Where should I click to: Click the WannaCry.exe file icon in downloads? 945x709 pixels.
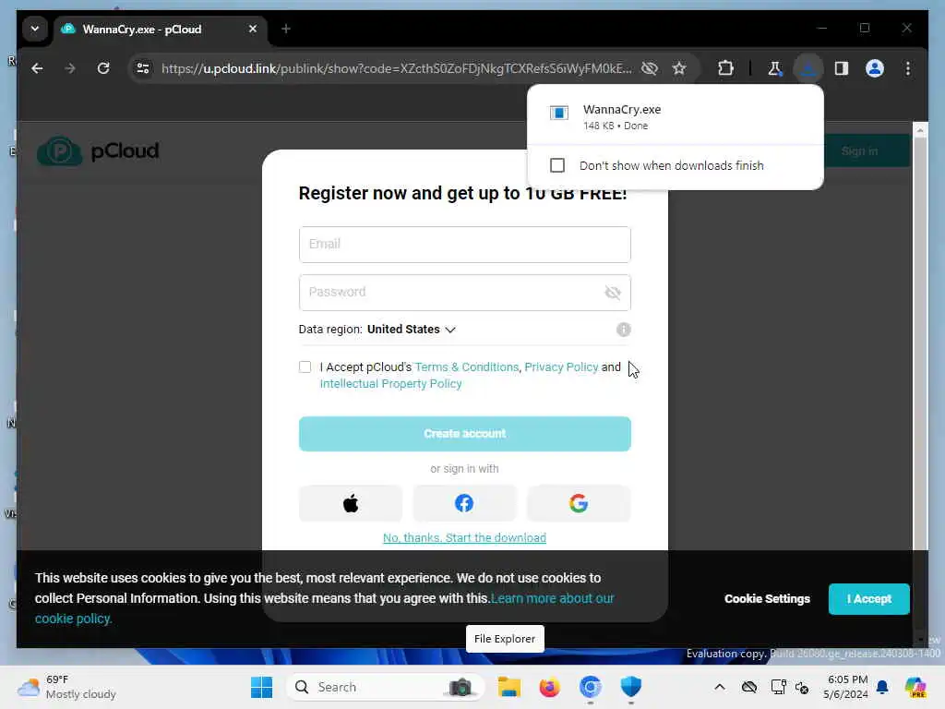(x=558, y=113)
